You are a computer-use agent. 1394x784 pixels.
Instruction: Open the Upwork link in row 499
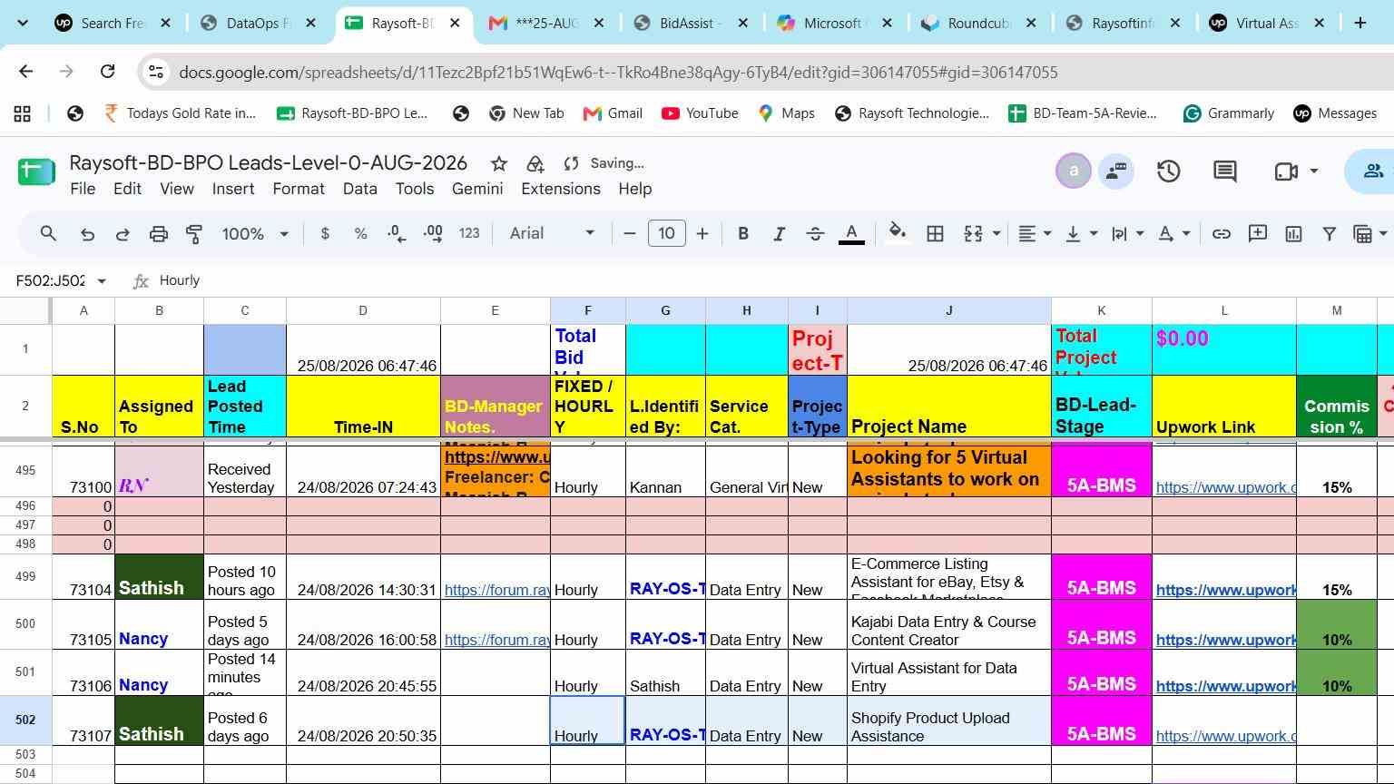(1225, 590)
